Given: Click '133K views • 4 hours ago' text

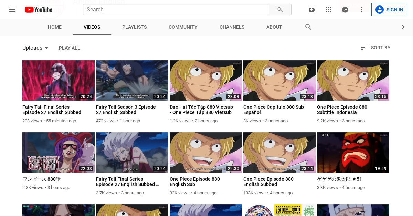Looking at the screenshot, I should [268, 193].
